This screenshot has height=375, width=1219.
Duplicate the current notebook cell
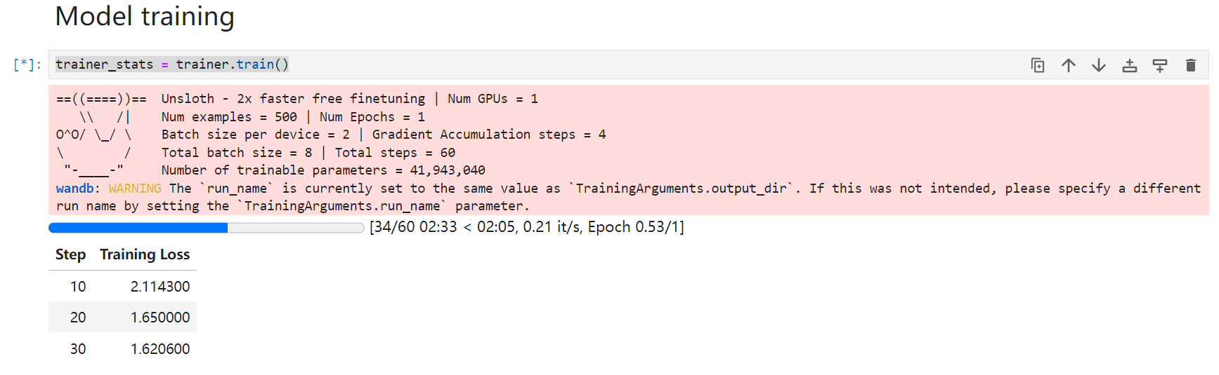tap(1038, 65)
